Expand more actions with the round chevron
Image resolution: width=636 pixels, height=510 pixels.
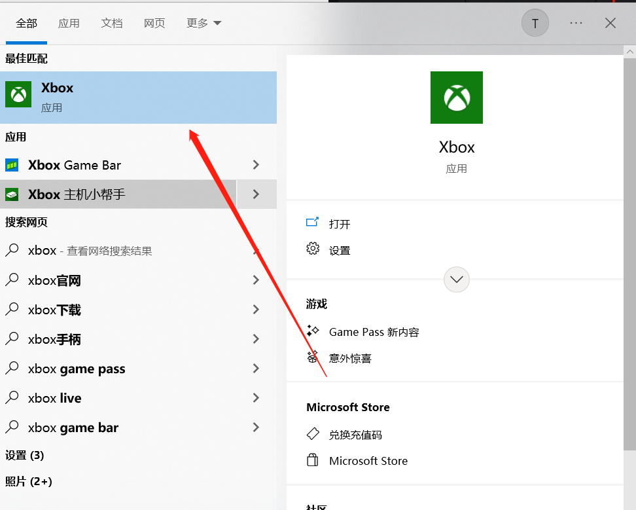tap(456, 280)
